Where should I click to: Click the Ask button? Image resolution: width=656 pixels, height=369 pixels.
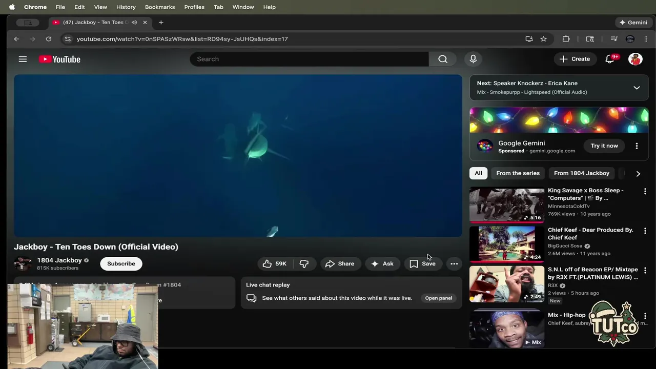(x=382, y=263)
